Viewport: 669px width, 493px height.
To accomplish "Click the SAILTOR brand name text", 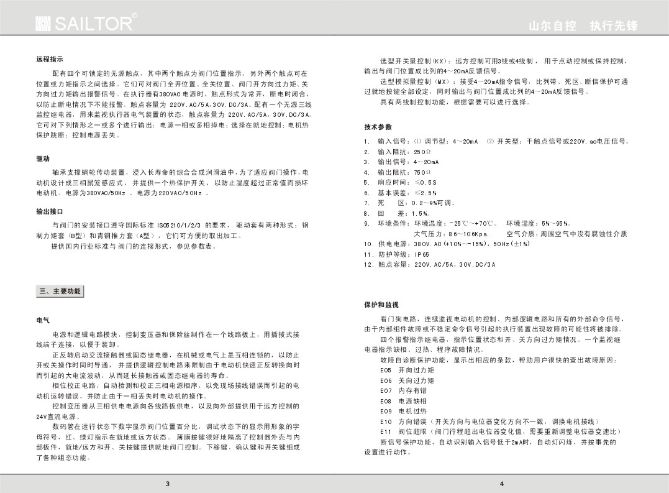I will coord(93,22).
